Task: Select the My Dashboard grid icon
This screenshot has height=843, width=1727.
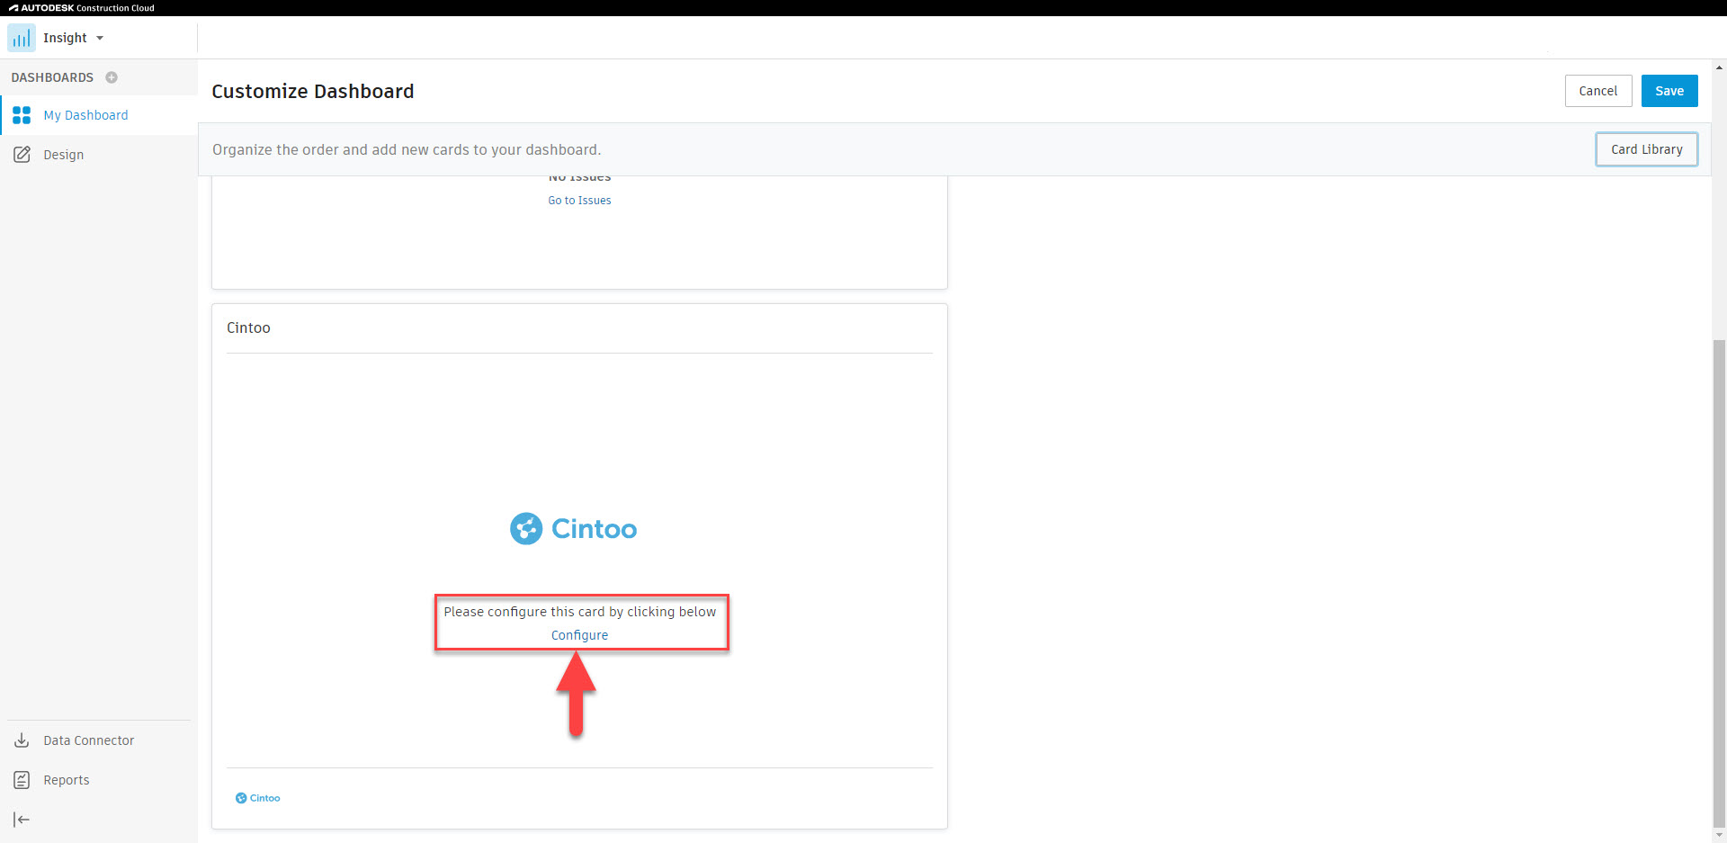Action: tap(22, 115)
